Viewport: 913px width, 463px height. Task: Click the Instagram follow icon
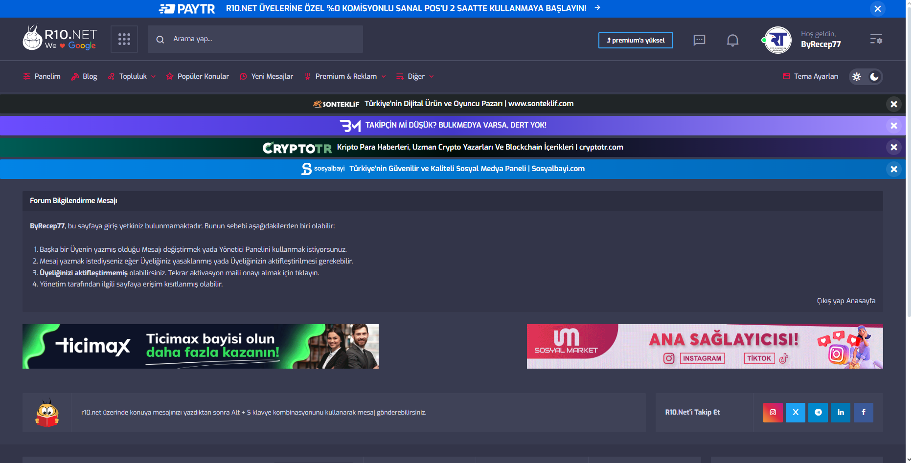[773, 412]
